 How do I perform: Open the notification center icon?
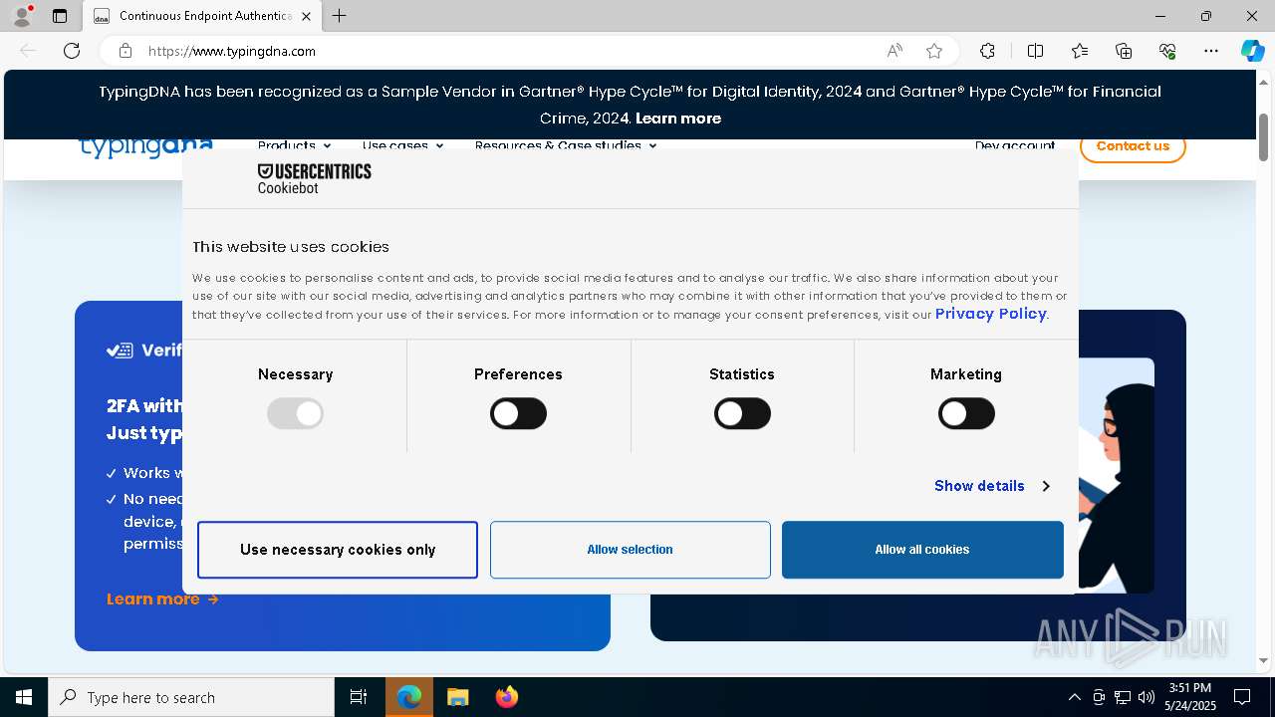1242,697
